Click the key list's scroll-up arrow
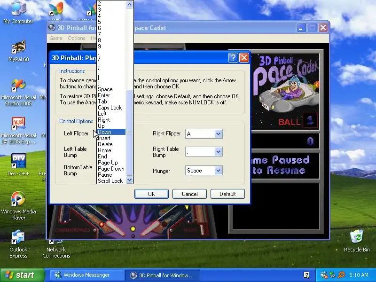This screenshot has height=282, width=376. pyautogui.click(x=130, y=4)
